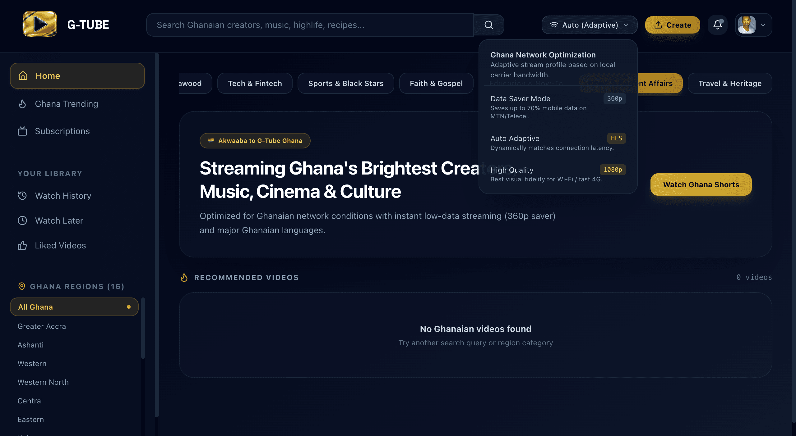Select Central region

tap(74, 401)
